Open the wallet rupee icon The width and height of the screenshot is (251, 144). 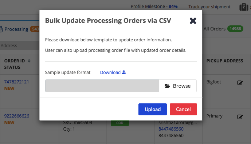pyautogui.click(x=244, y=7)
